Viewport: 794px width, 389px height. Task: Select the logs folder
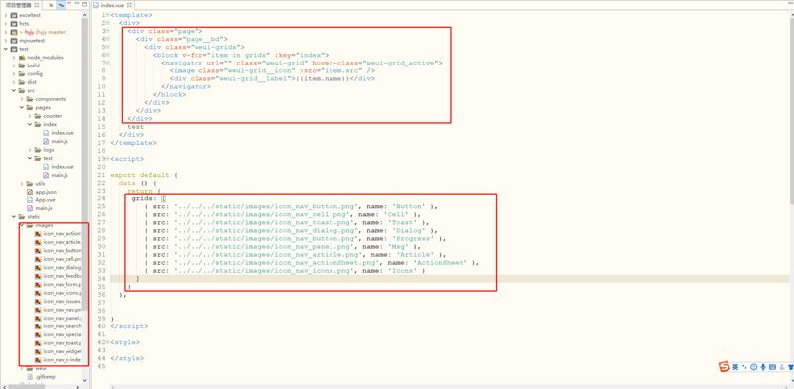(x=49, y=150)
